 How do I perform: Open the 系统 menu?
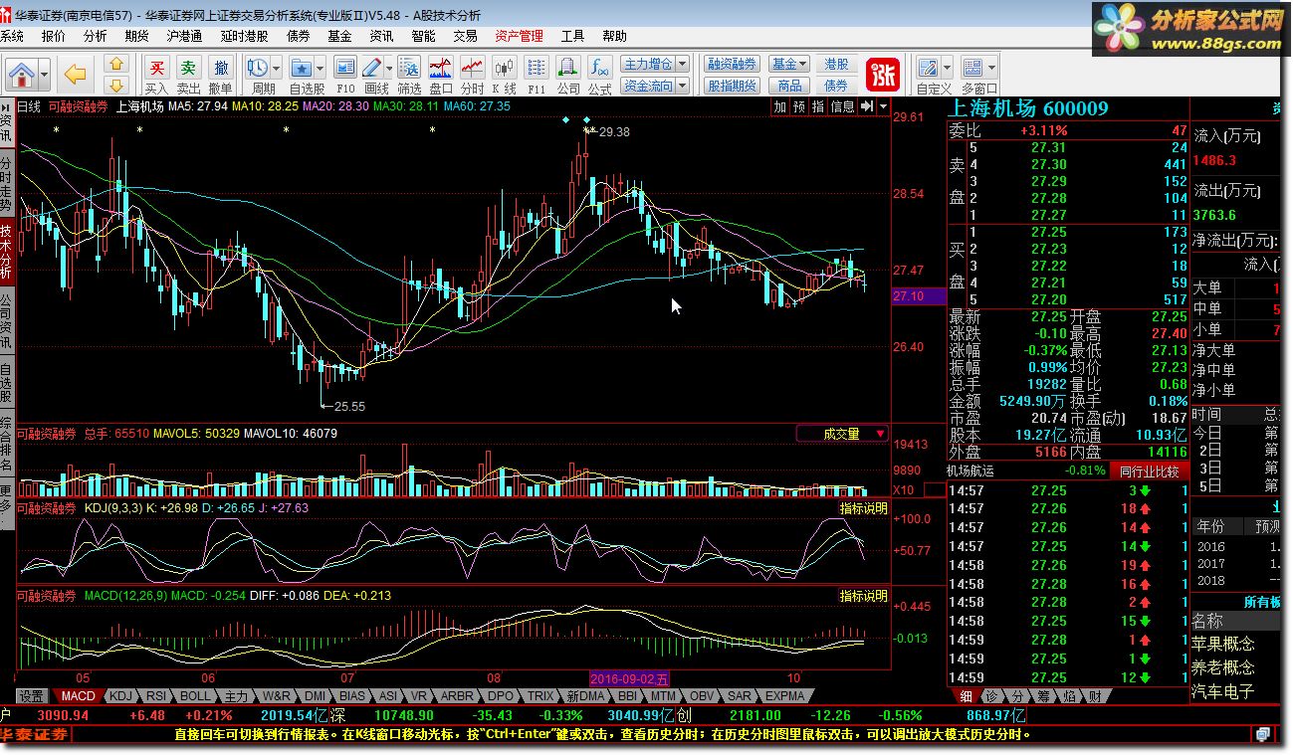click(x=12, y=36)
